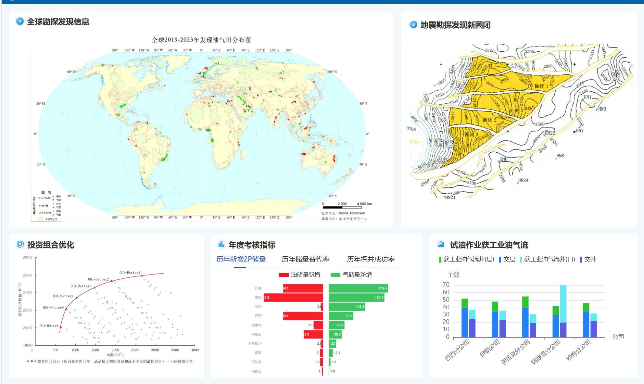
Task: Click the 个数 y-axis title
Action: (453, 275)
